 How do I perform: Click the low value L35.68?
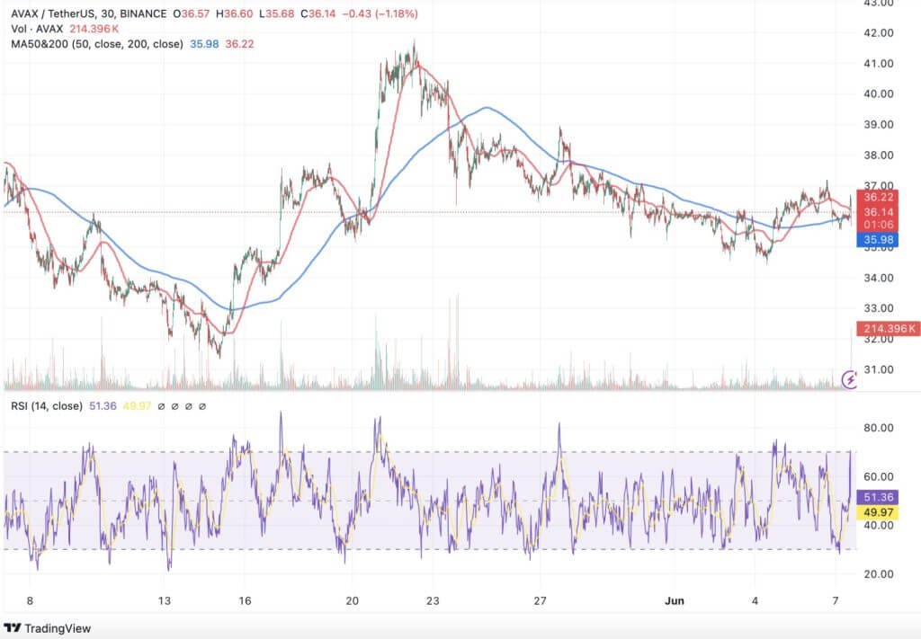click(x=276, y=13)
